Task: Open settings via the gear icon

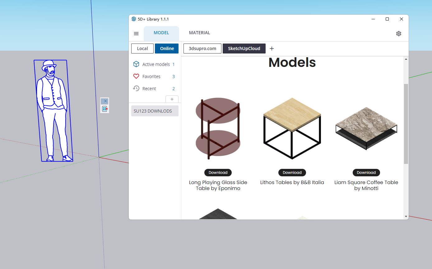Action: (398, 34)
